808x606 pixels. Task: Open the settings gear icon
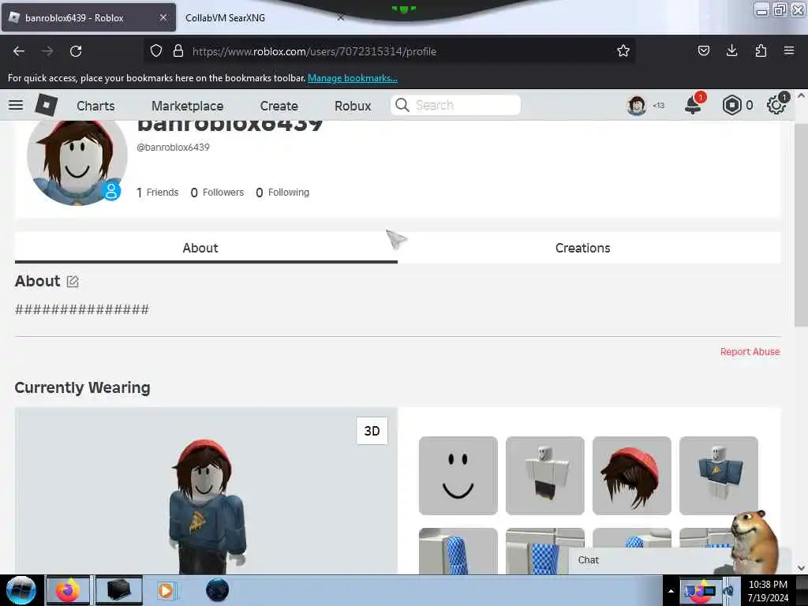point(776,105)
